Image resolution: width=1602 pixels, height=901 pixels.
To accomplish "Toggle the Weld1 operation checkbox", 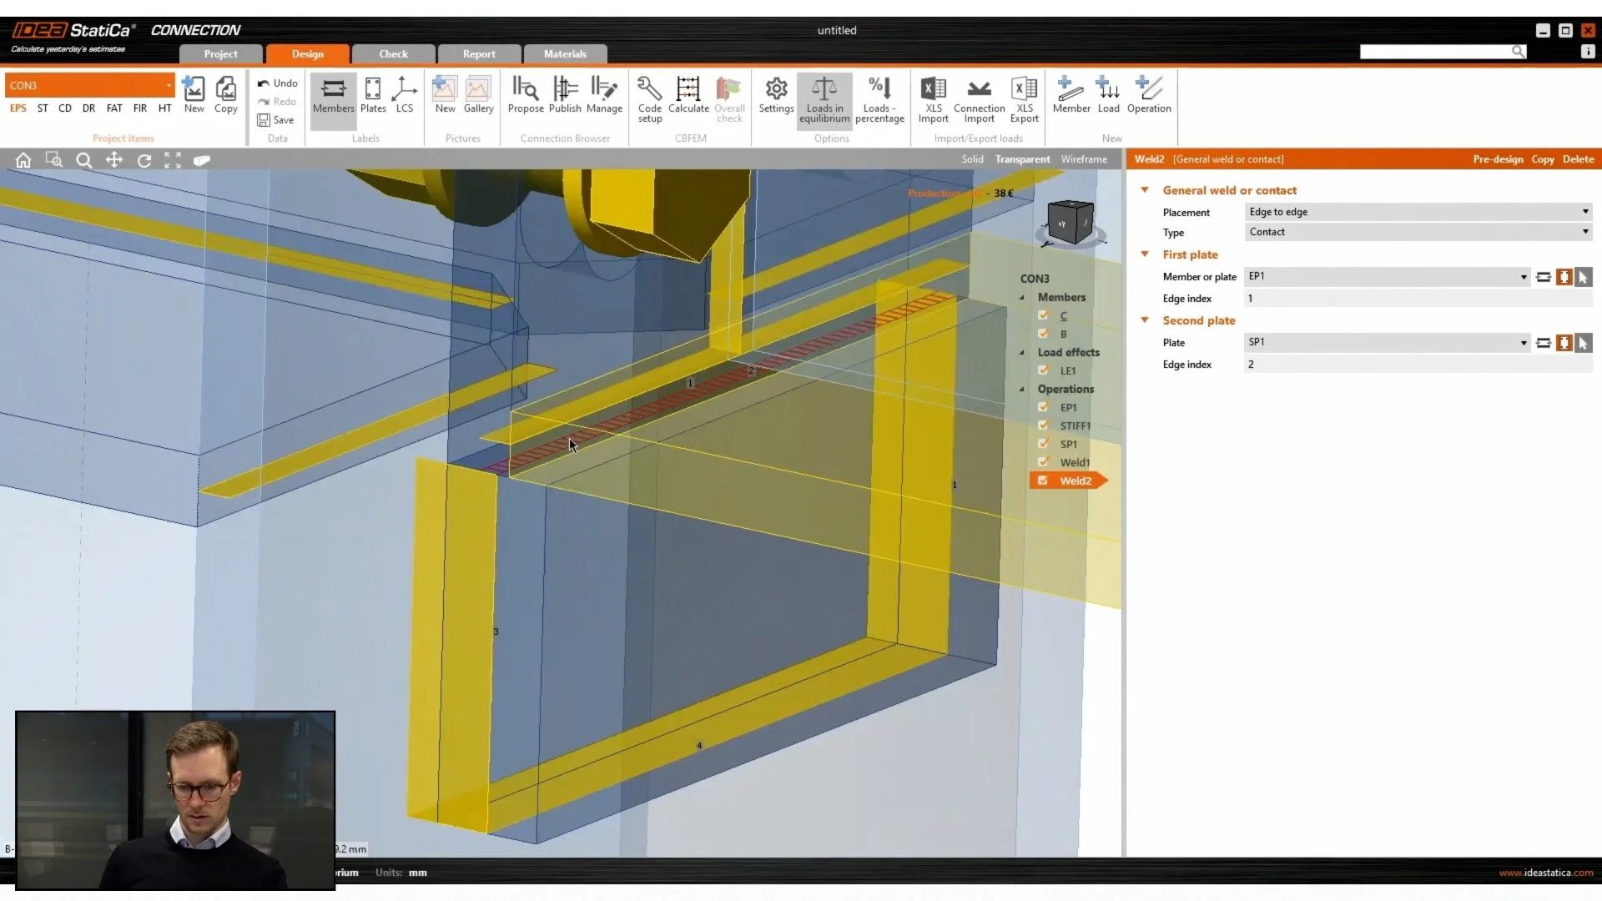I will [1044, 461].
